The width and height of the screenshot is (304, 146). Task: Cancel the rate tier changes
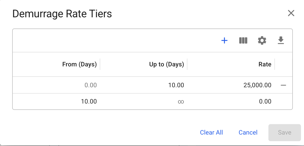pos(248,133)
